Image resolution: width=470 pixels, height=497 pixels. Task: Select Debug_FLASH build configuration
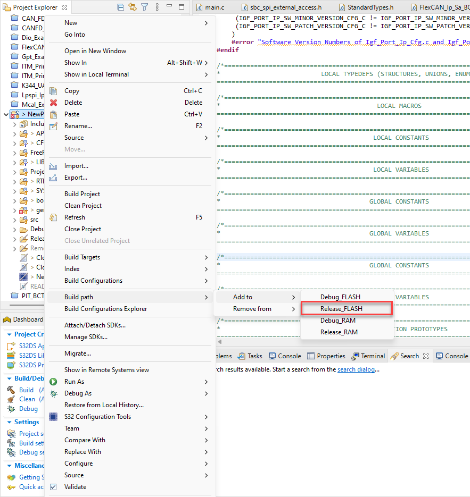[x=347, y=297]
